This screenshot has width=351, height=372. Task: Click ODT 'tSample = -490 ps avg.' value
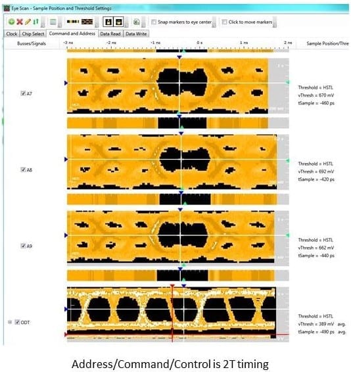[322, 332]
